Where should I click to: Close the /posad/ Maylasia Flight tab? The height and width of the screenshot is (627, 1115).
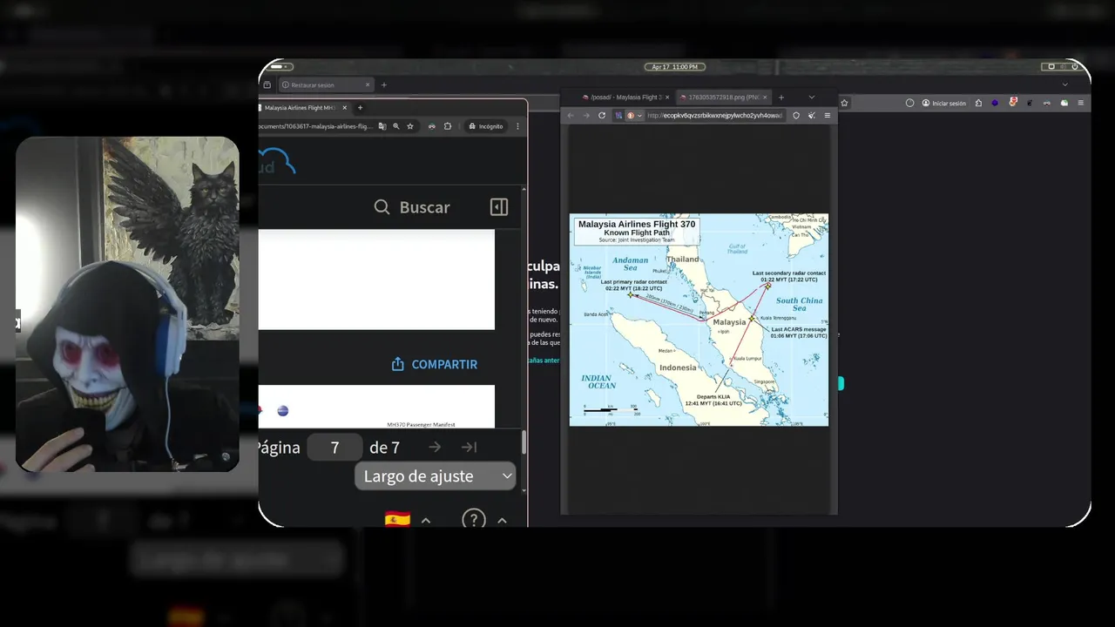(667, 98)
